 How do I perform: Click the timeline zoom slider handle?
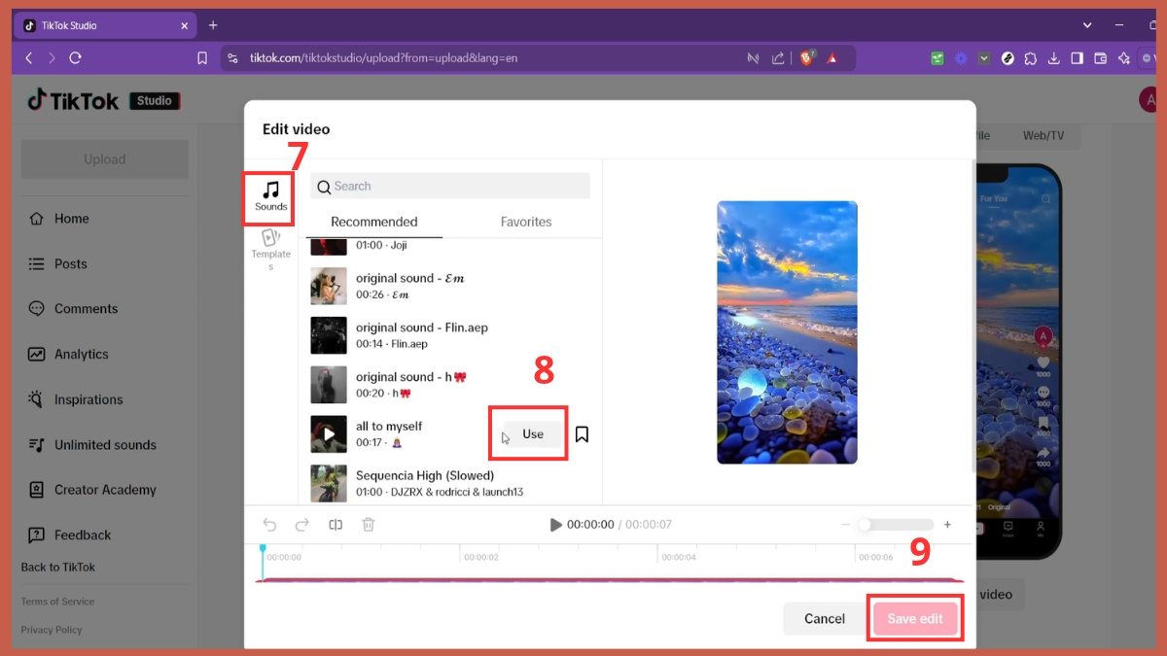point(865,525)
